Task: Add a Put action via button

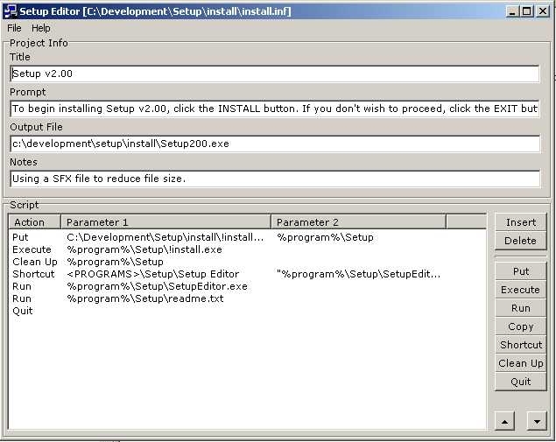Action: point(521,271)
